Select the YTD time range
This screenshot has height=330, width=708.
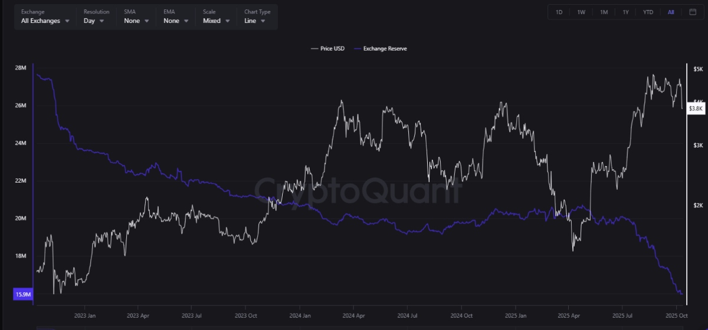click(648, 12)
